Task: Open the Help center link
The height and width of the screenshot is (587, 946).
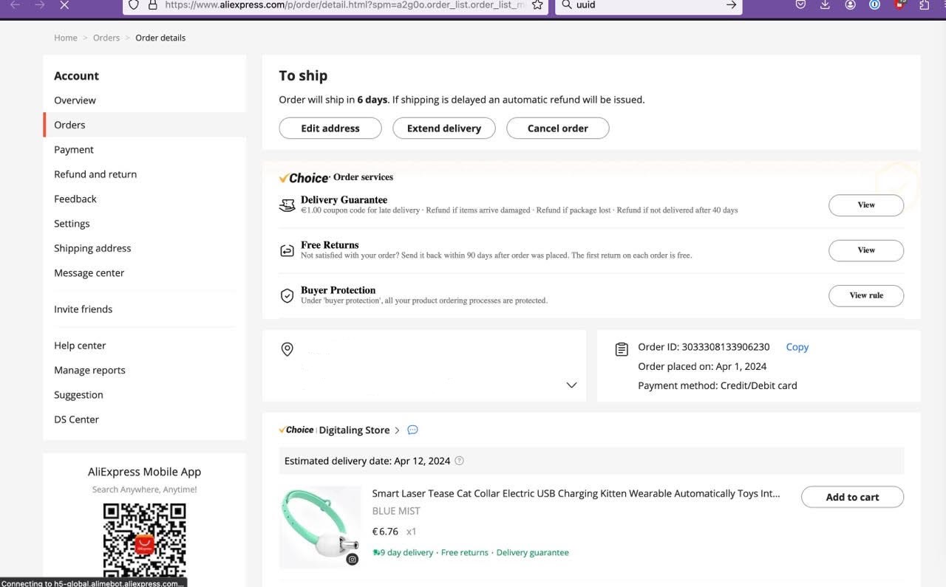Action: coord(80,346)
